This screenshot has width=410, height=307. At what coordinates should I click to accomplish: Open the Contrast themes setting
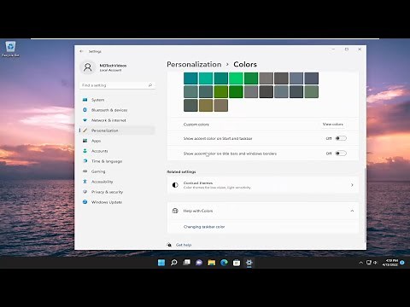(x=262, y=185)
